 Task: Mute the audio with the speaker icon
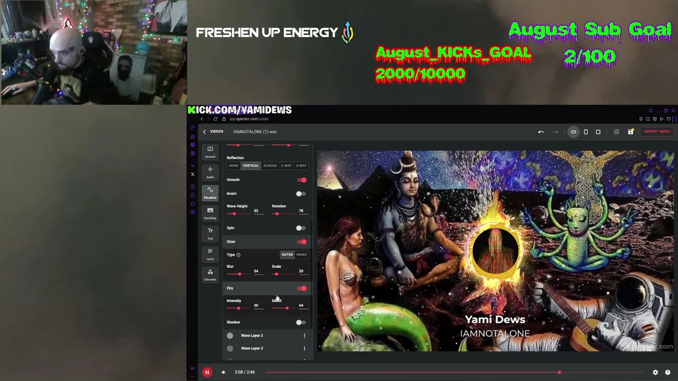point(224,373)
